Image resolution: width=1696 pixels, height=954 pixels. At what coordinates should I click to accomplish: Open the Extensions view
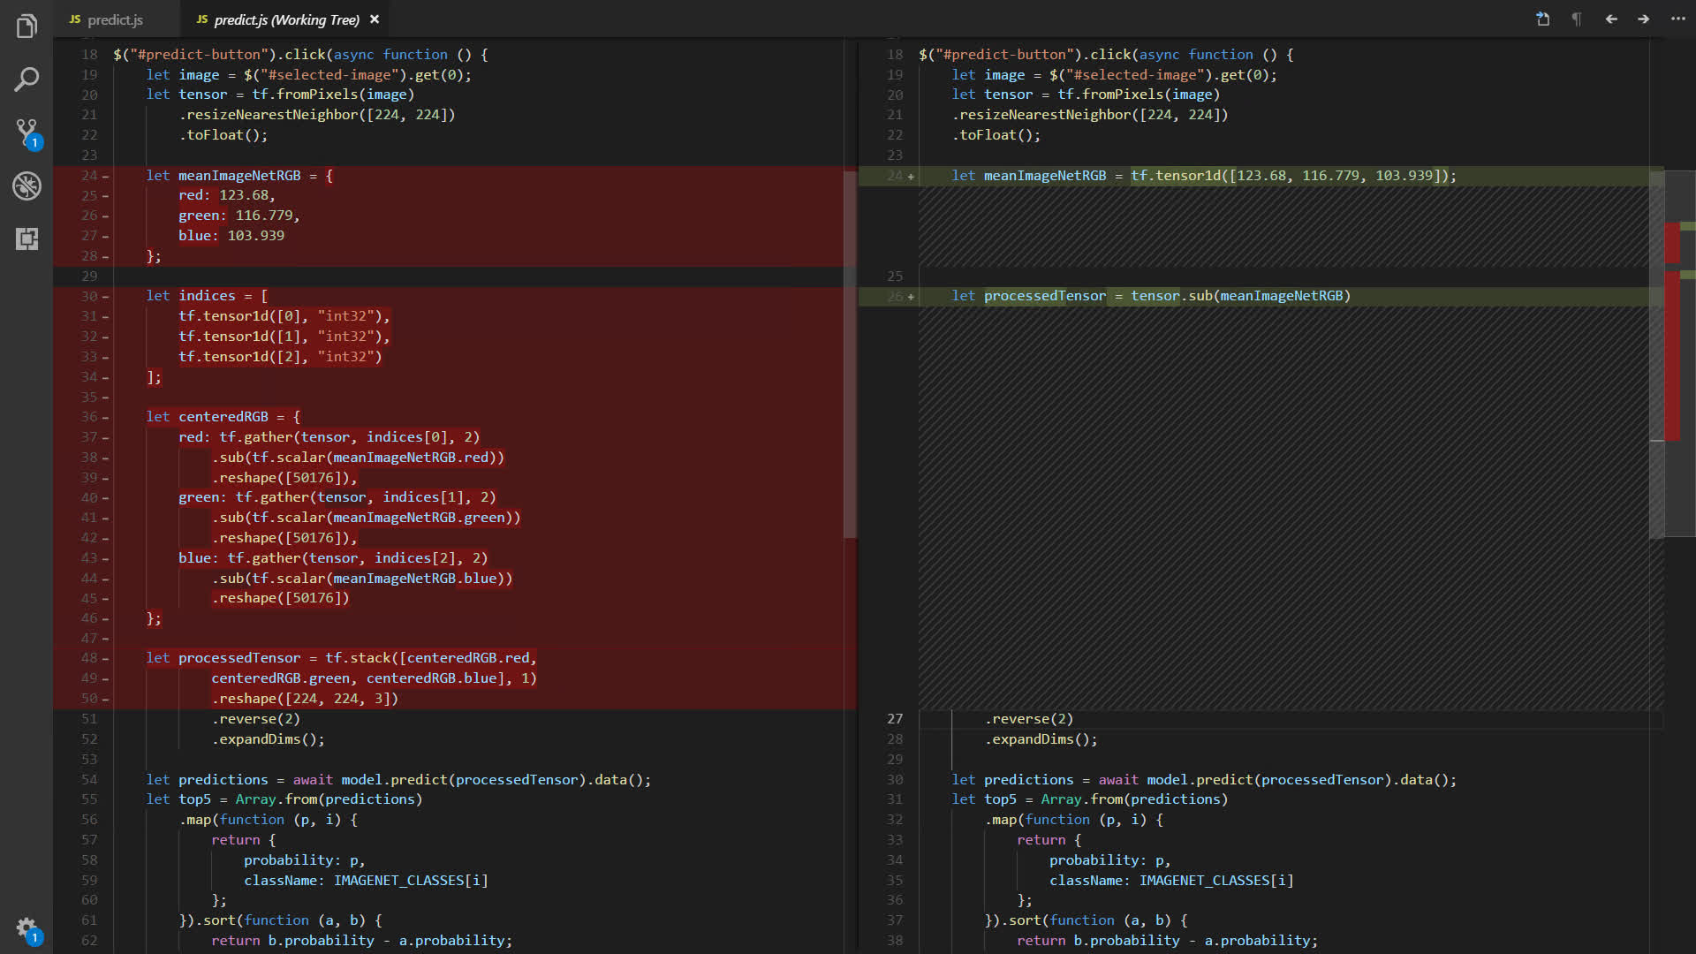[26, 238]
